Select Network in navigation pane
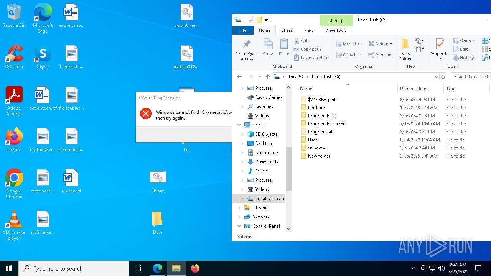491x276 pixels. click(x=256, y=217)
